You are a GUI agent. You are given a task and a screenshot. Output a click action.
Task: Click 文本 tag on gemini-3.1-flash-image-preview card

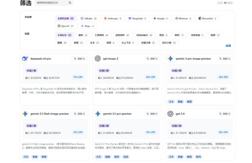point(26,157)
